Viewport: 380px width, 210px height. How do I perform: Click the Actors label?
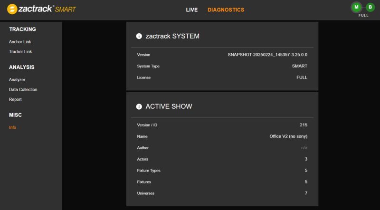[x=142, y=159]
